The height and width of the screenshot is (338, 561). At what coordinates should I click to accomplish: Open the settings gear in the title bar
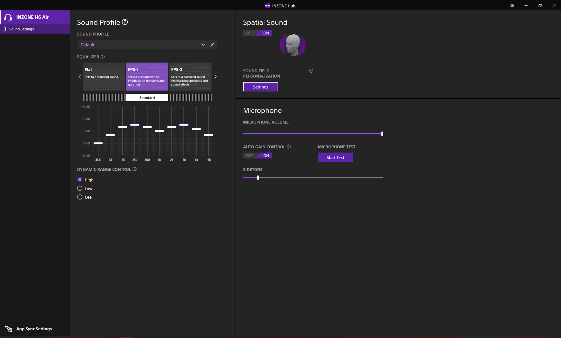[x=512, y=6]
